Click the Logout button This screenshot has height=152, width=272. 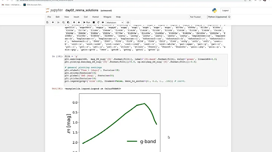click(225, 11)
